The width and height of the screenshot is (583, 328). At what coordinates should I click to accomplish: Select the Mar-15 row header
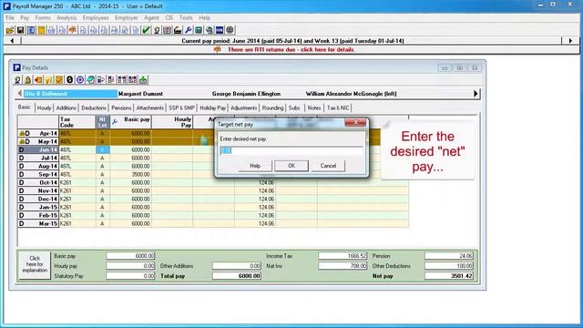pyautogui.click(x=38, y=223)
